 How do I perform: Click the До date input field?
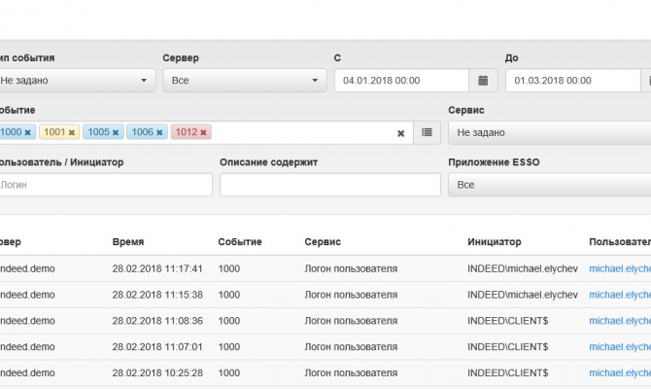(572, 81)
